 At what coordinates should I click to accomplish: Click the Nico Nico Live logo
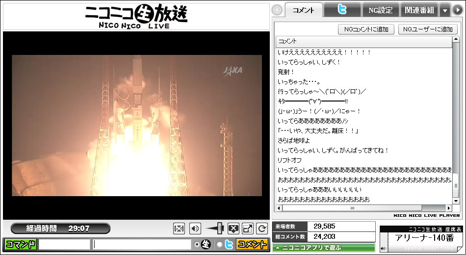pyautogui.click(x=136, y=16)
